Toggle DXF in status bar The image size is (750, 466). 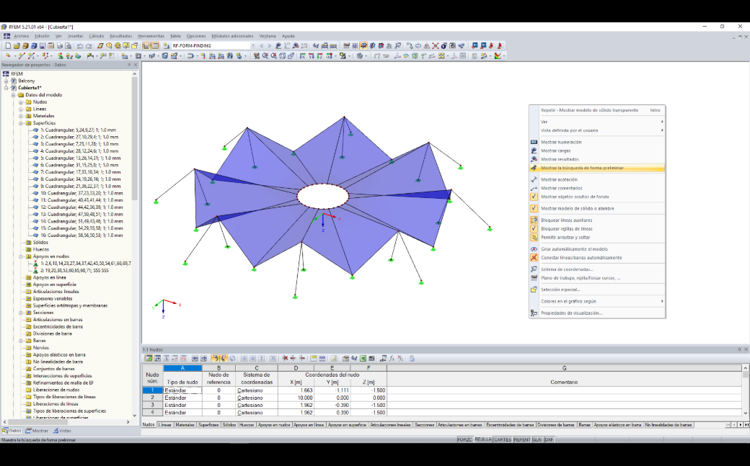coord(549,440)
